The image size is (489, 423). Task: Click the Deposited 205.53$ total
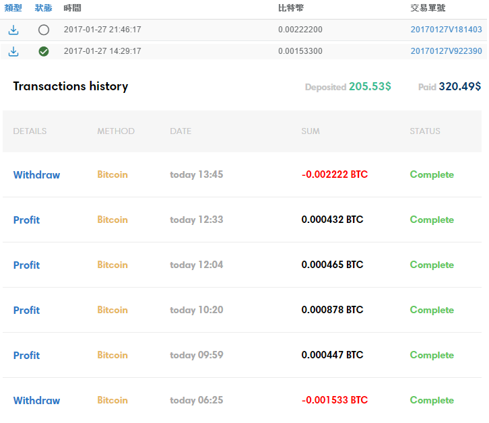[348, 86]
